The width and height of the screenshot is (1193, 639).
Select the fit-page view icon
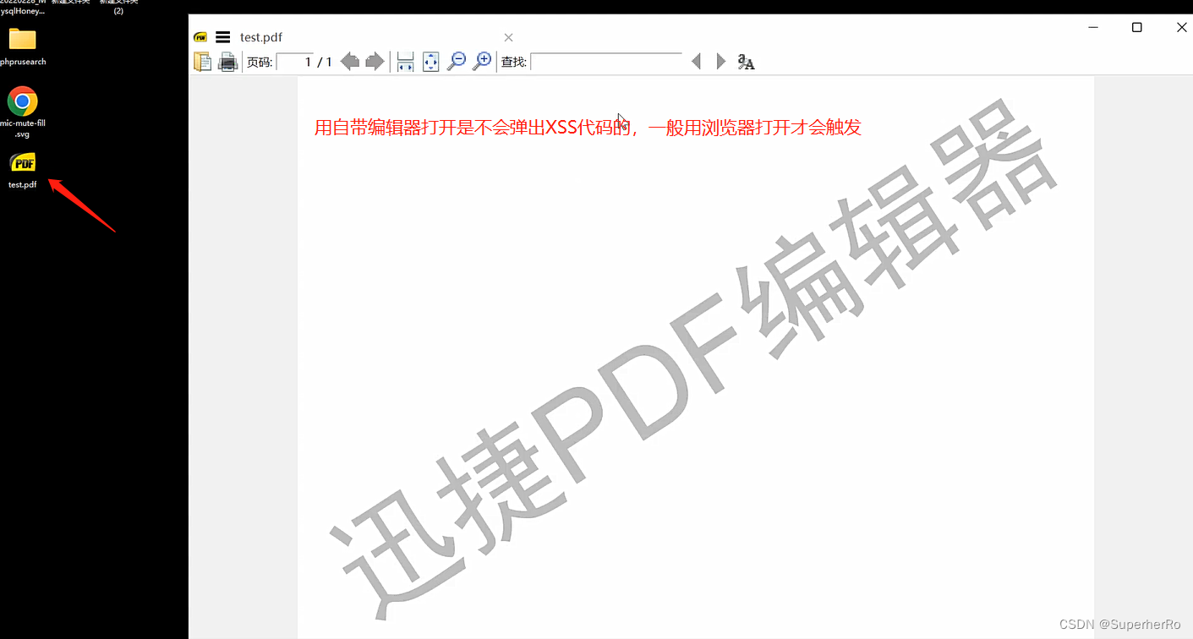pos(430,61)
